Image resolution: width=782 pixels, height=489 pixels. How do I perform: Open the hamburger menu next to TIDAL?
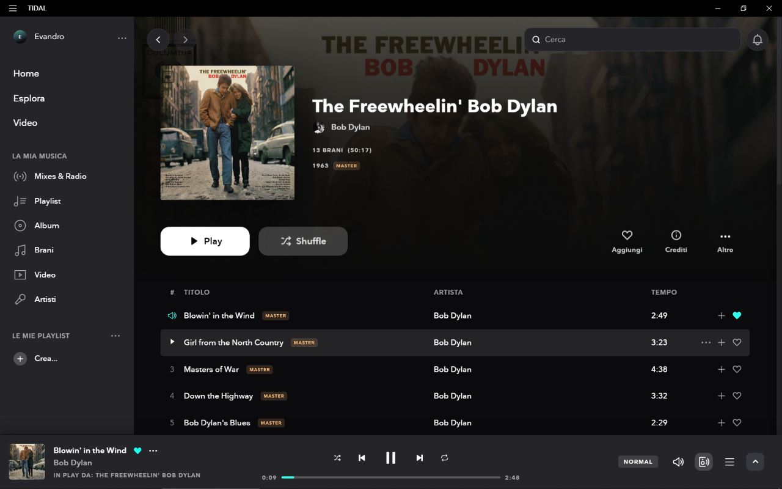(x=13, y=8)
